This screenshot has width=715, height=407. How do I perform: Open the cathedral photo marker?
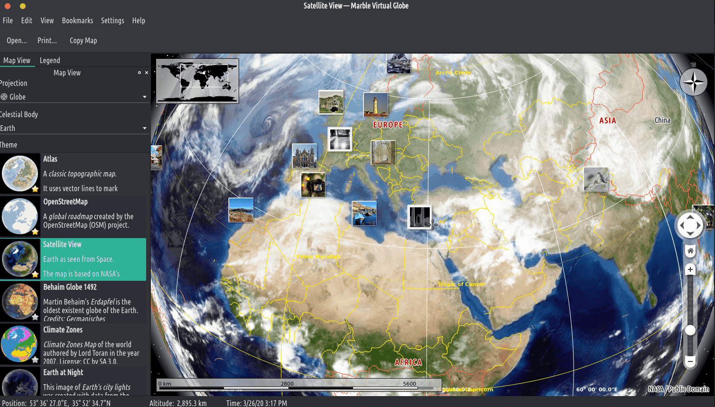pyautogui.click(x=304, y=156)
